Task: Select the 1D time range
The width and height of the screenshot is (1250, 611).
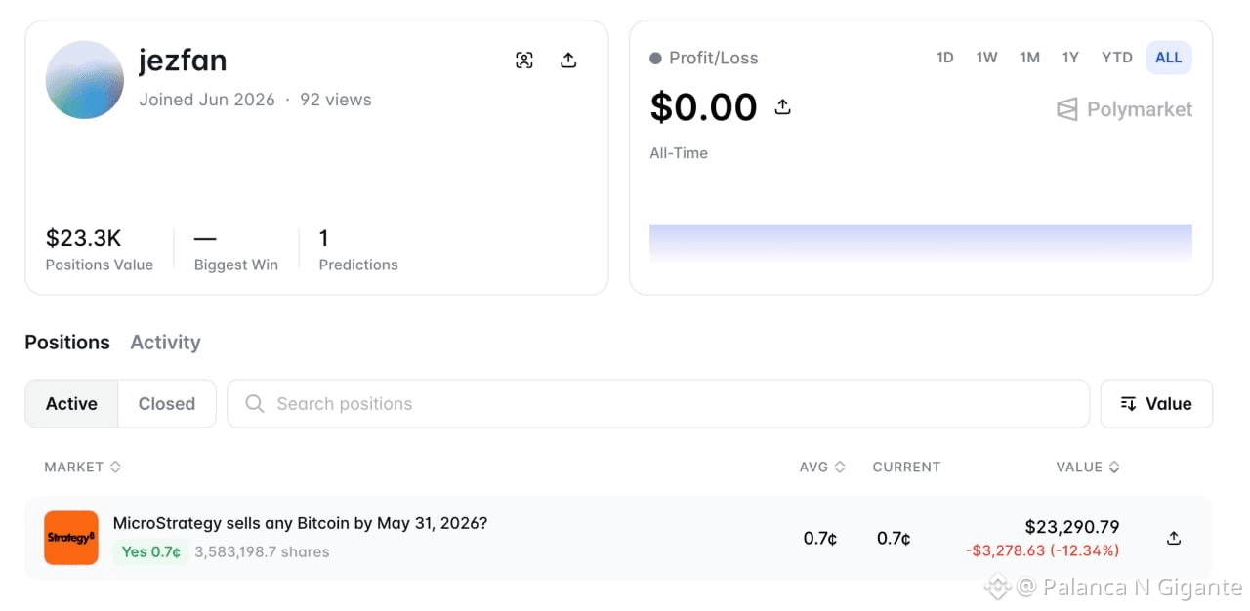Action: (944, 58)
